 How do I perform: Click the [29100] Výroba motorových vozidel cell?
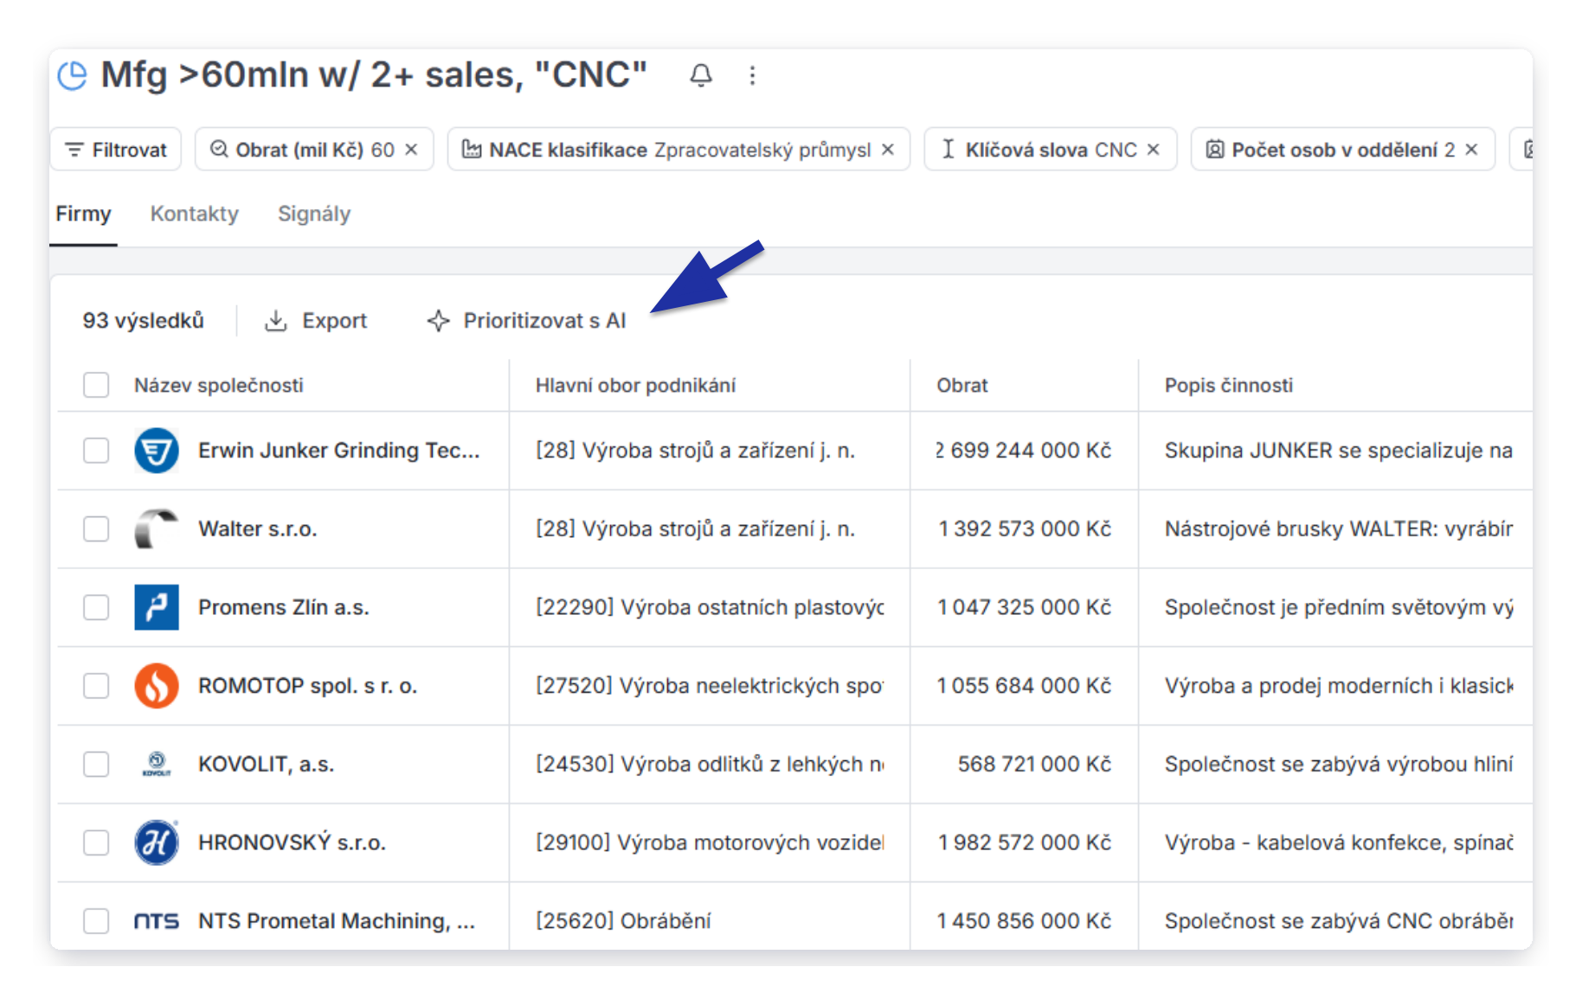pyautogui.click(x=710, y=842)
